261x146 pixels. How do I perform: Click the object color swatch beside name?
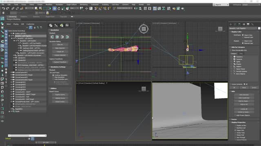pos(259,28)
